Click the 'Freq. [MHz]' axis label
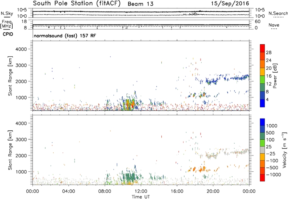Screen dimensions: 288x199 point(6,24)
